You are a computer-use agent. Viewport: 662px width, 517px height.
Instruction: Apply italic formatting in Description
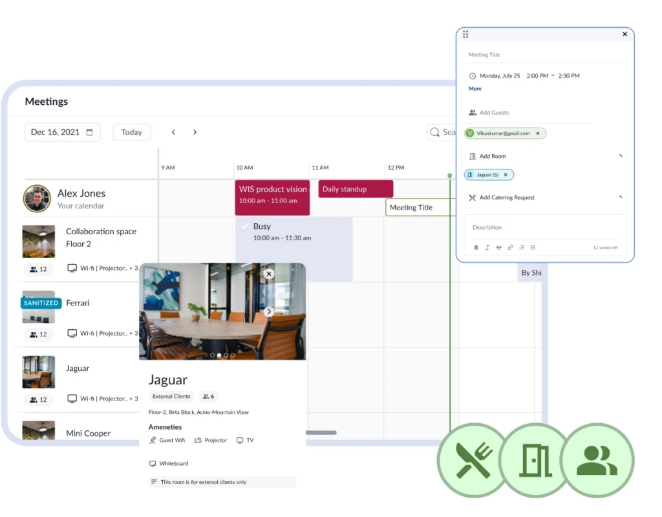pos(487,247)
